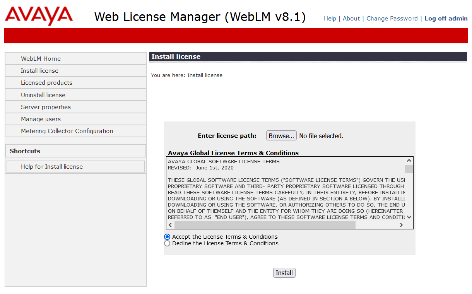Click the 'No file selected.' text

pos(321,136)
